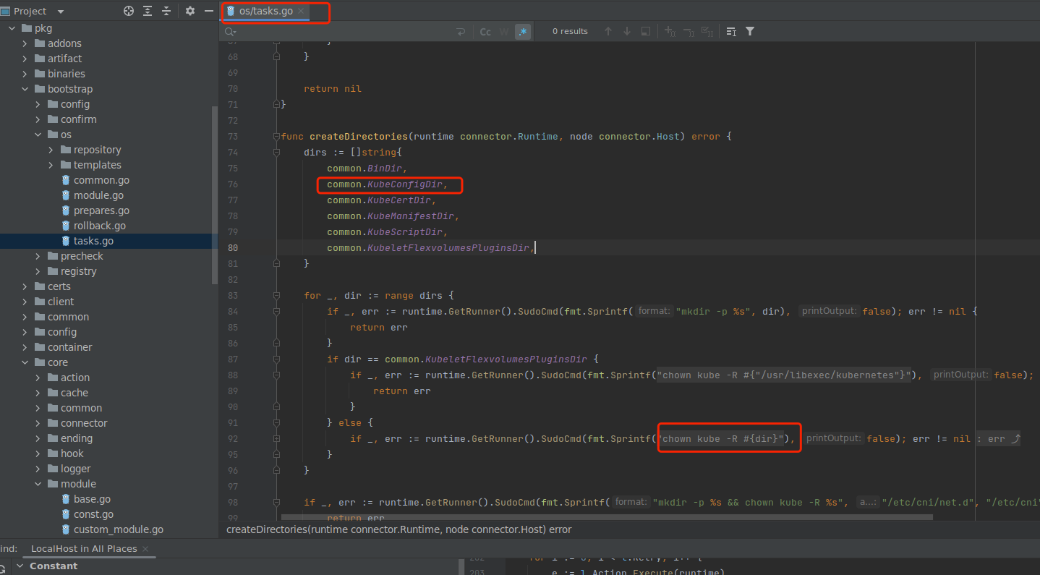
Task: Collapse all nodes in the Project panel
Action: click(x=165, y=11)
